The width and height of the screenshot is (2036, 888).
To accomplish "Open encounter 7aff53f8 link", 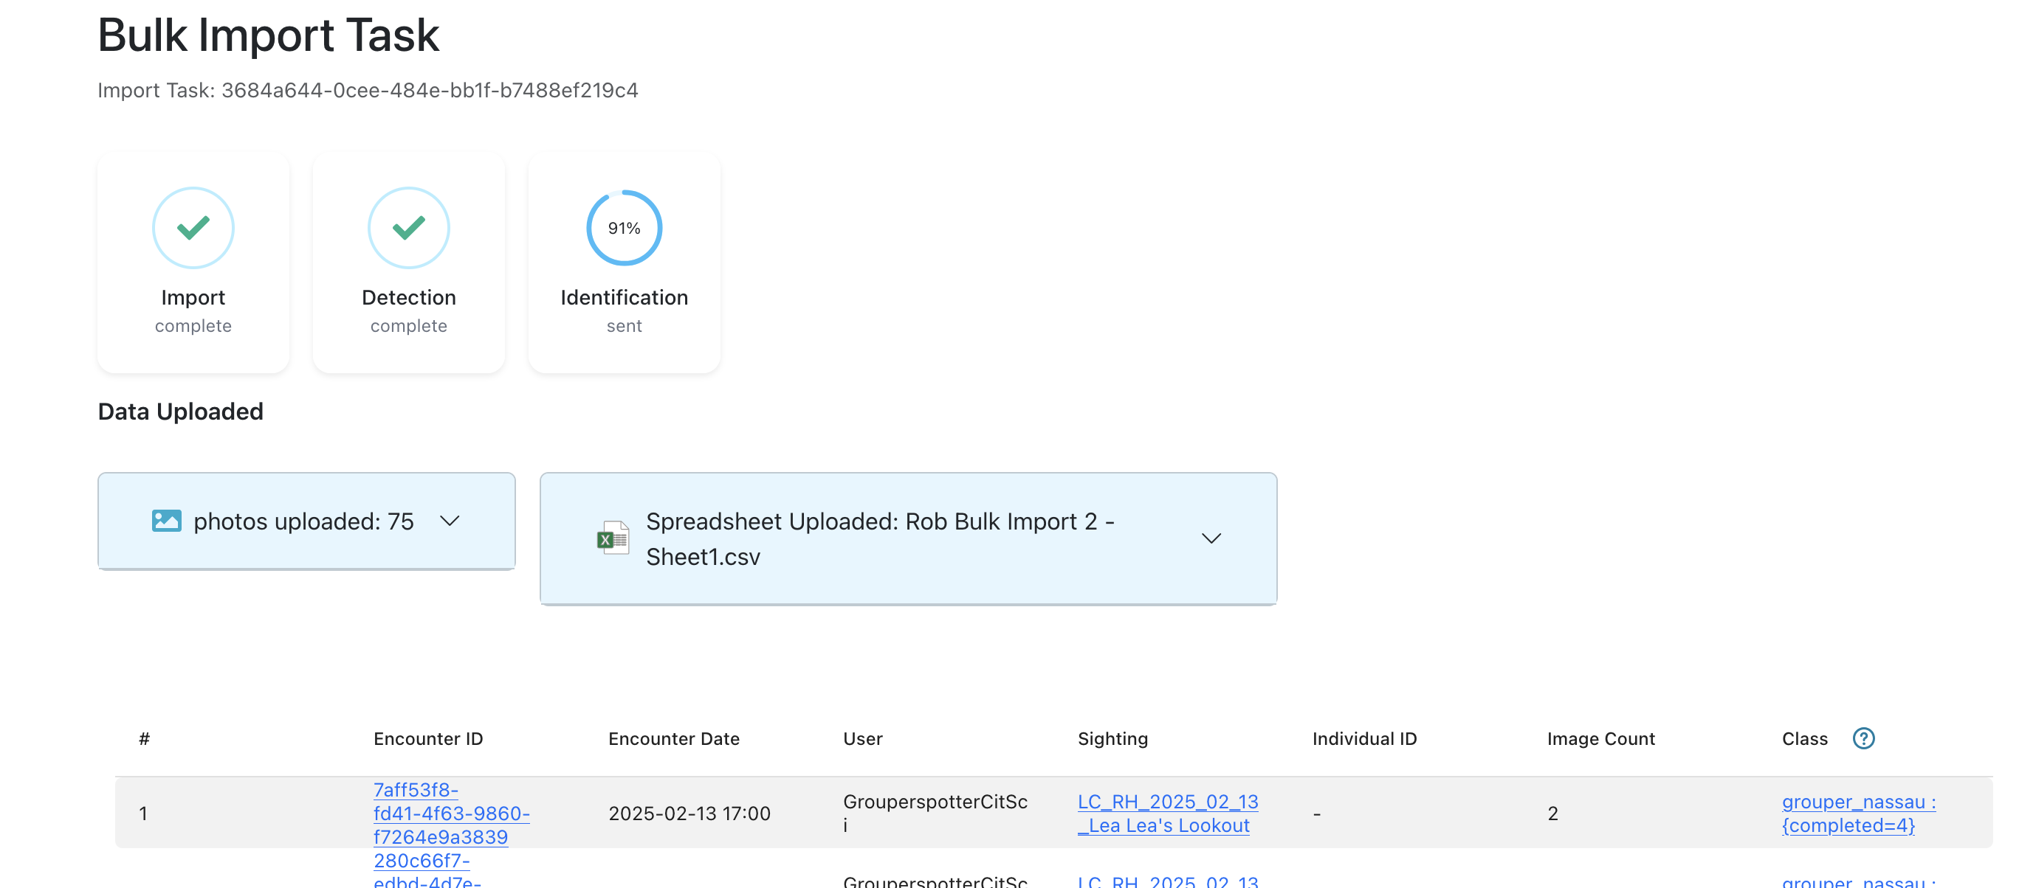I will 450,813.
